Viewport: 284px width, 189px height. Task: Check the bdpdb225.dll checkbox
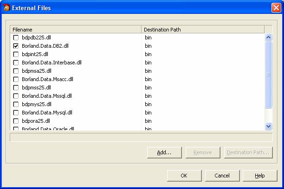[16, 38]
